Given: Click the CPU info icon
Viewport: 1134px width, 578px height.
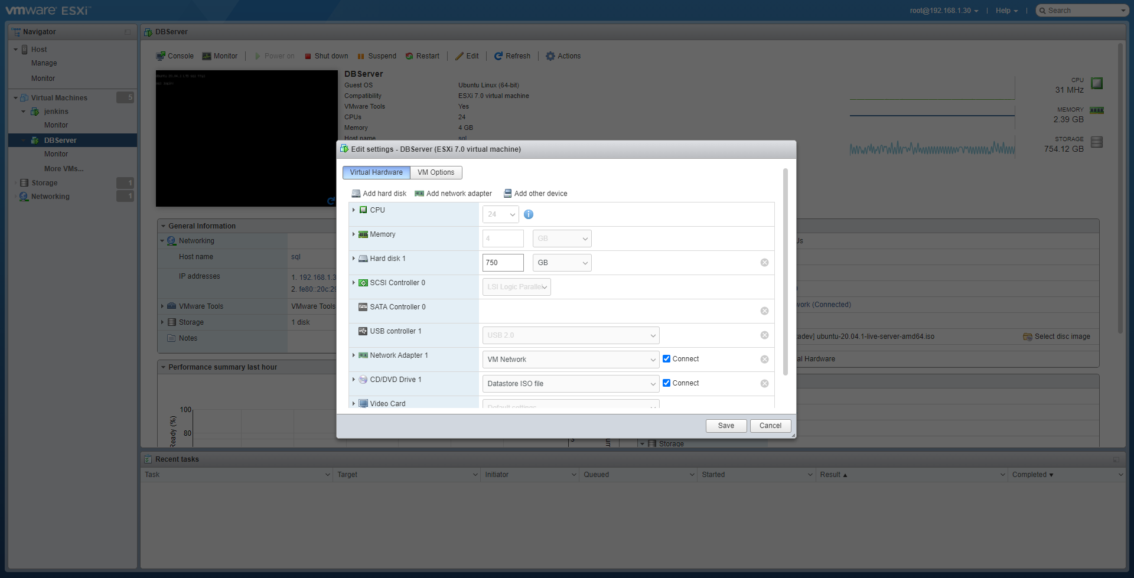Looking at the screenshot, I should pyautogui.click(x=529, y=214).
